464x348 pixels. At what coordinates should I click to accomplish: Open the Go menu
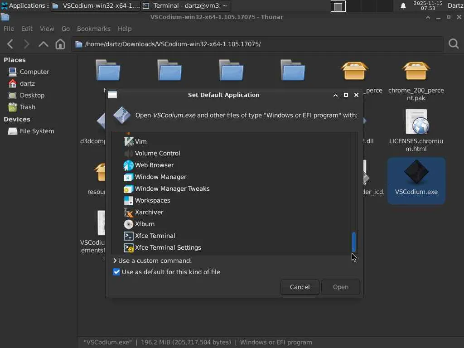[x=65, y=29]
